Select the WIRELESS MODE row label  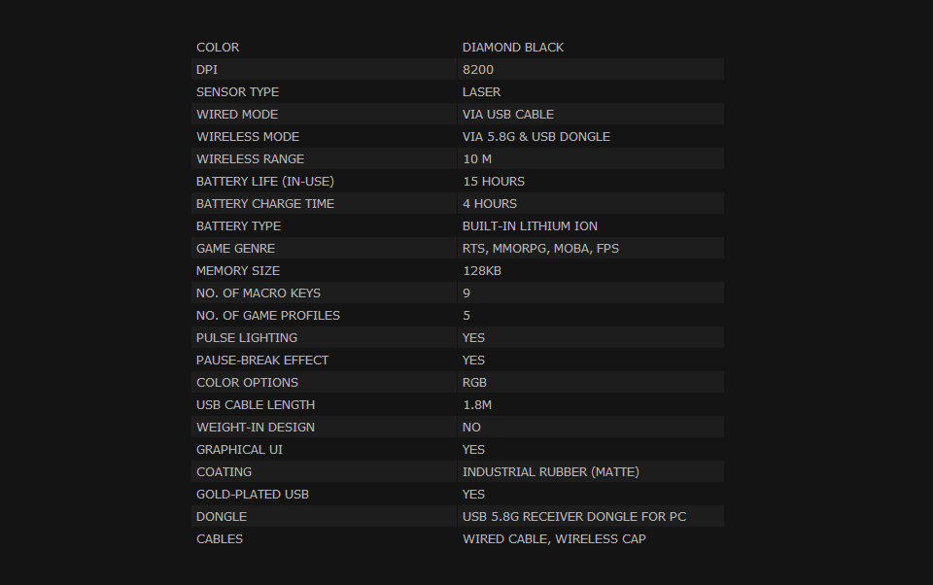point(248,137)
